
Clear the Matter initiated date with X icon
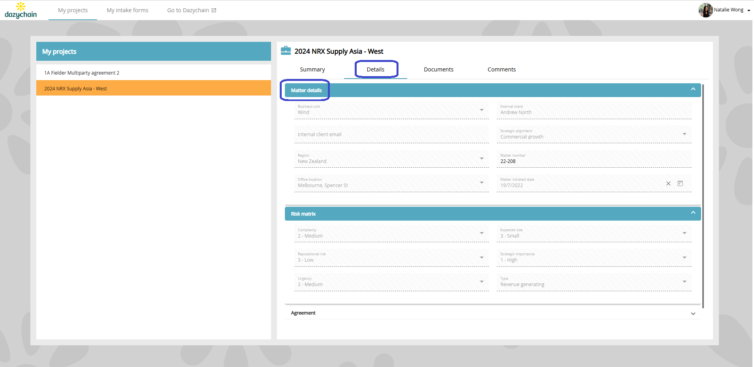[668, 183]
